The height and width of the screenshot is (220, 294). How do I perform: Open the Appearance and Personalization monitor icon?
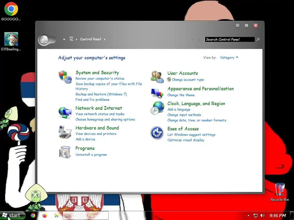coord(157,93)
